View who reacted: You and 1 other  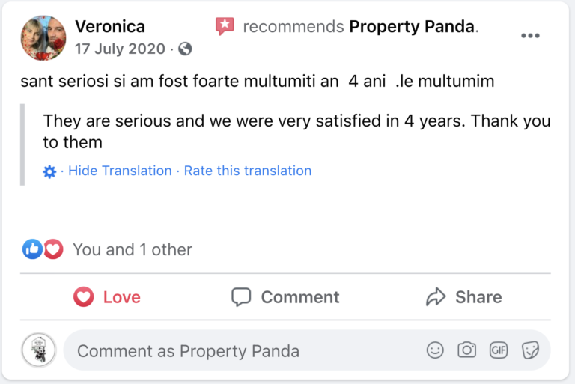coord(132,249)
